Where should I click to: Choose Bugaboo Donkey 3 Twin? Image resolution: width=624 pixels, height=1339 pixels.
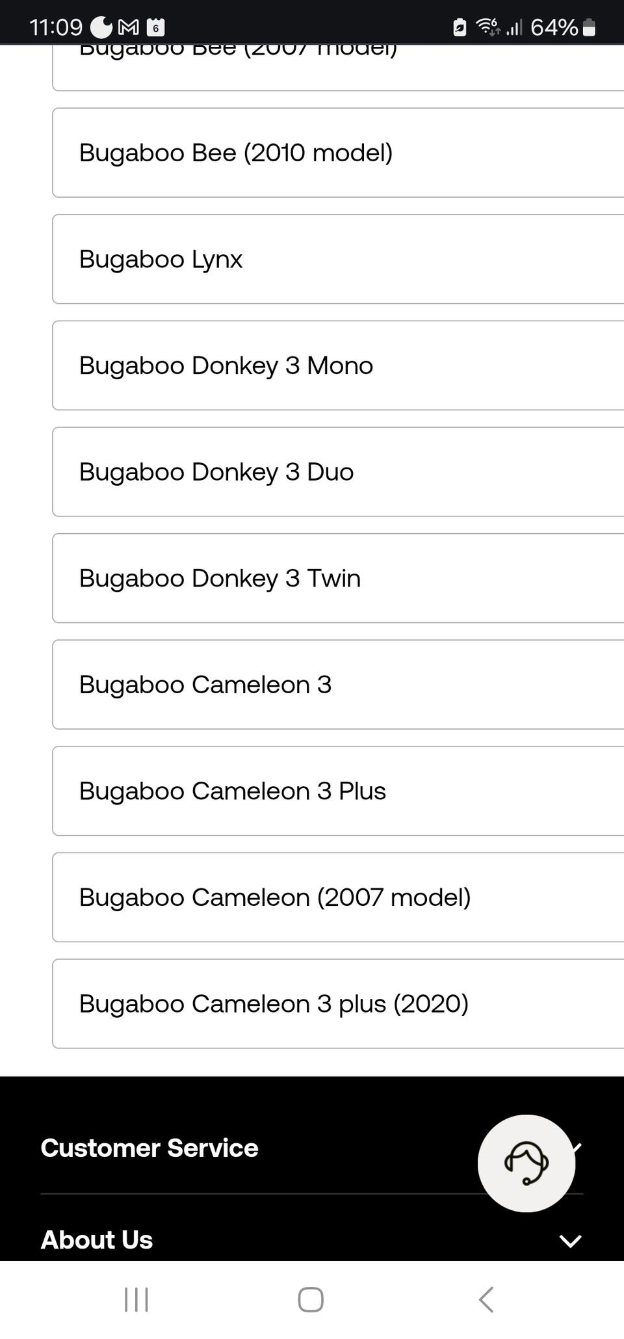[x=338, y=578]
